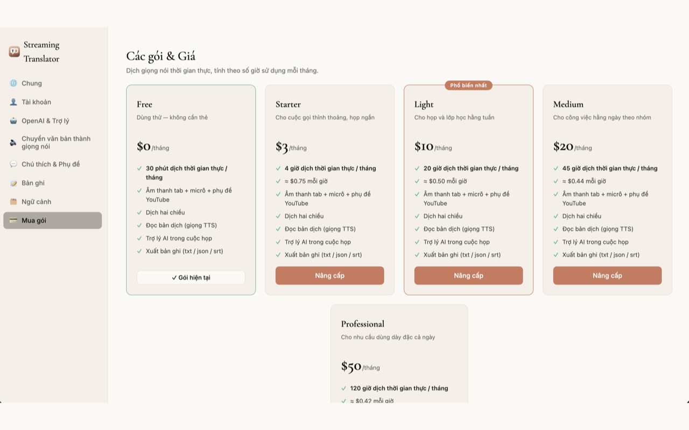Click the Streaming Translator app logo icon

tap(14, 52)
